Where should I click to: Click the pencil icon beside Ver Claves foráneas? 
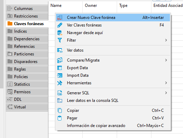[x=60, y=25]
